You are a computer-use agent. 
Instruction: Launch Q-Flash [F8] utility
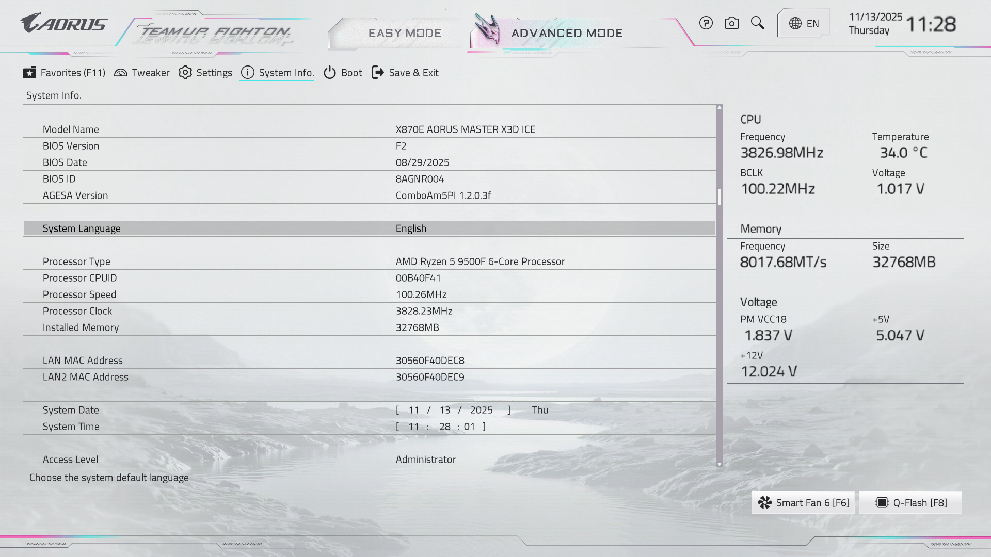click(910, 503)
